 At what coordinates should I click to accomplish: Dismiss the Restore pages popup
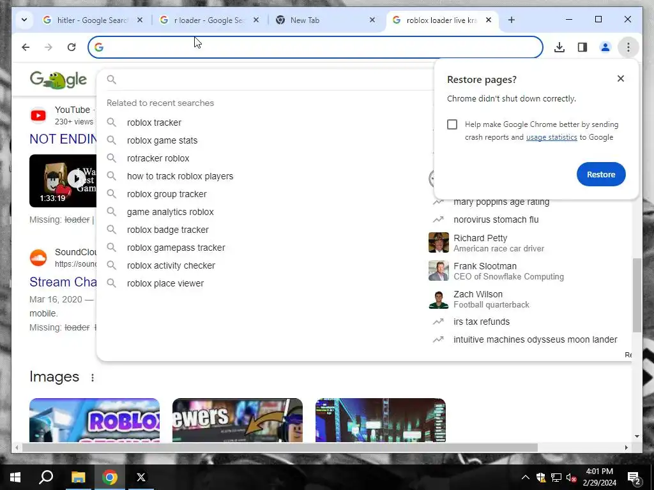[x=621, y=78]
